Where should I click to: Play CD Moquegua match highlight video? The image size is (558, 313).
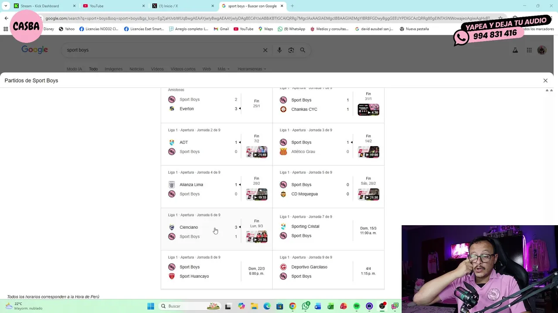coord(368,194)
